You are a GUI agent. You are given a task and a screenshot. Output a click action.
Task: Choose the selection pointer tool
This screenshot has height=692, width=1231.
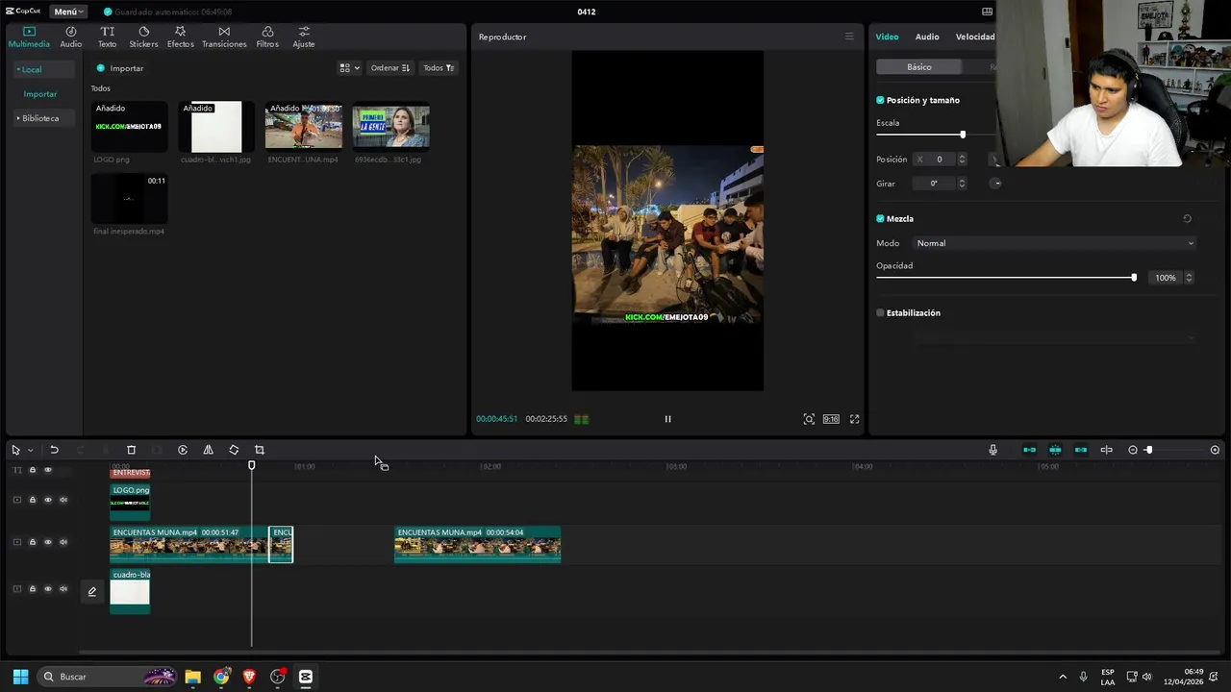point(15,450)
